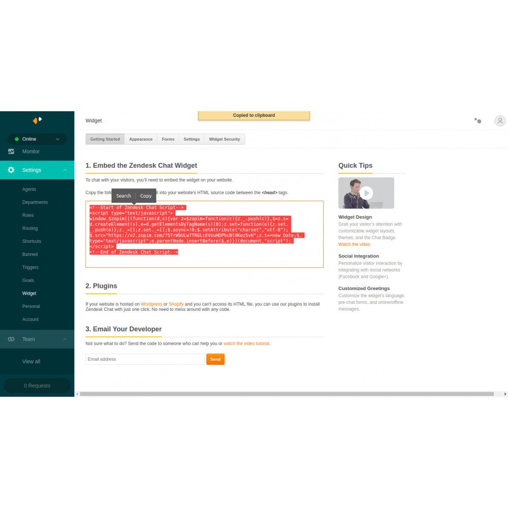The image size is (508, 508).
Task: Open the Forms tab
Action: pyautogui.click(x=168, y=139)
